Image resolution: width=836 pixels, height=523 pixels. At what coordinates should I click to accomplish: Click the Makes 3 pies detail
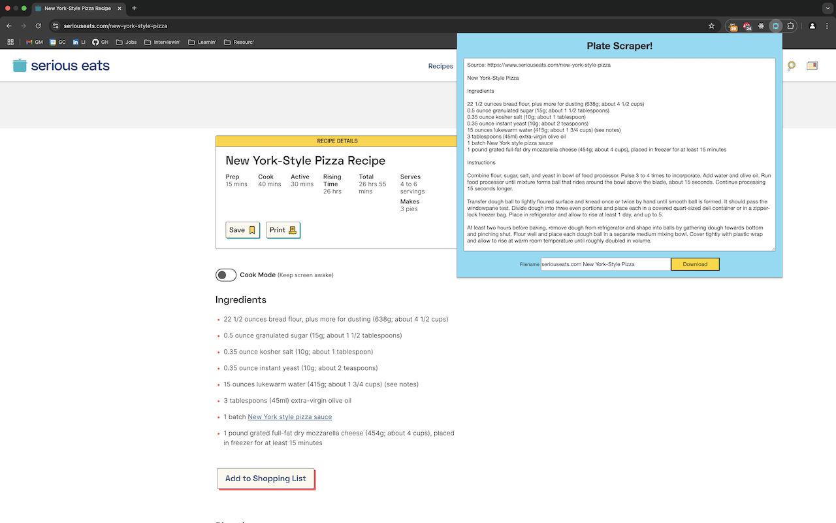410,205
